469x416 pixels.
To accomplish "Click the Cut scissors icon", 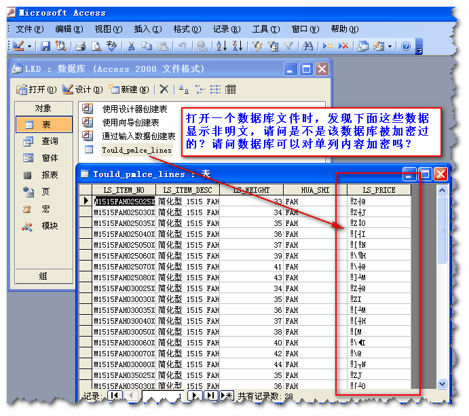I will [x=131, y=46].
